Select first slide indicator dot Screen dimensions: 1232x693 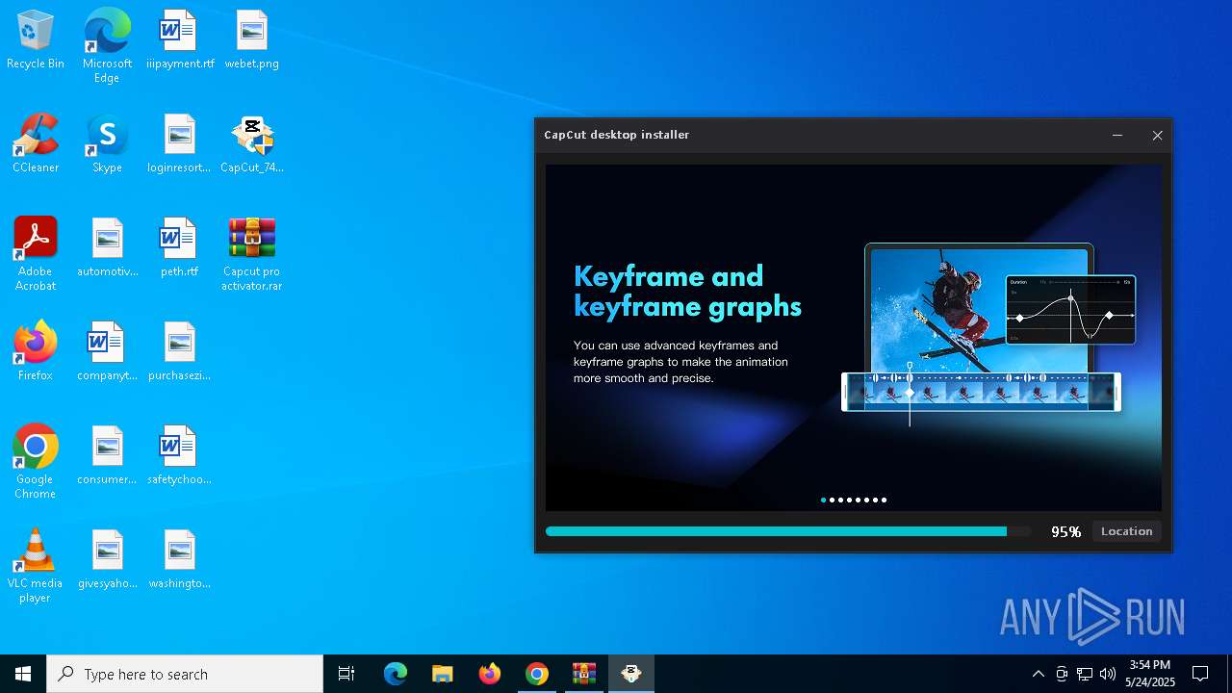pyautogui.click(x=823, y=500)
